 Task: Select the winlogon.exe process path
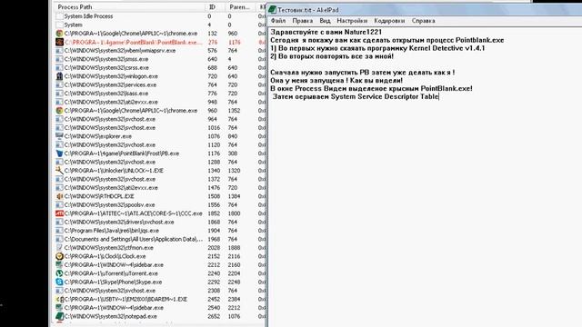(111, 76)
